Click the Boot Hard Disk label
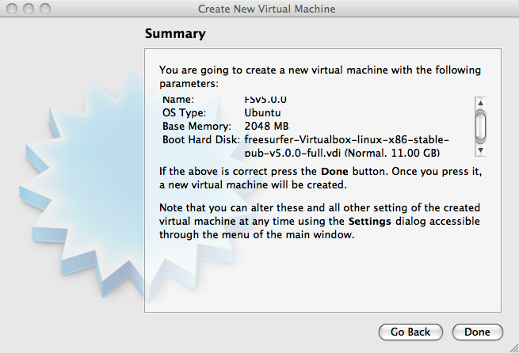Image resolution: width=519 pixels, height=353 pixels. pyautogui.click(x=201, y=140)
